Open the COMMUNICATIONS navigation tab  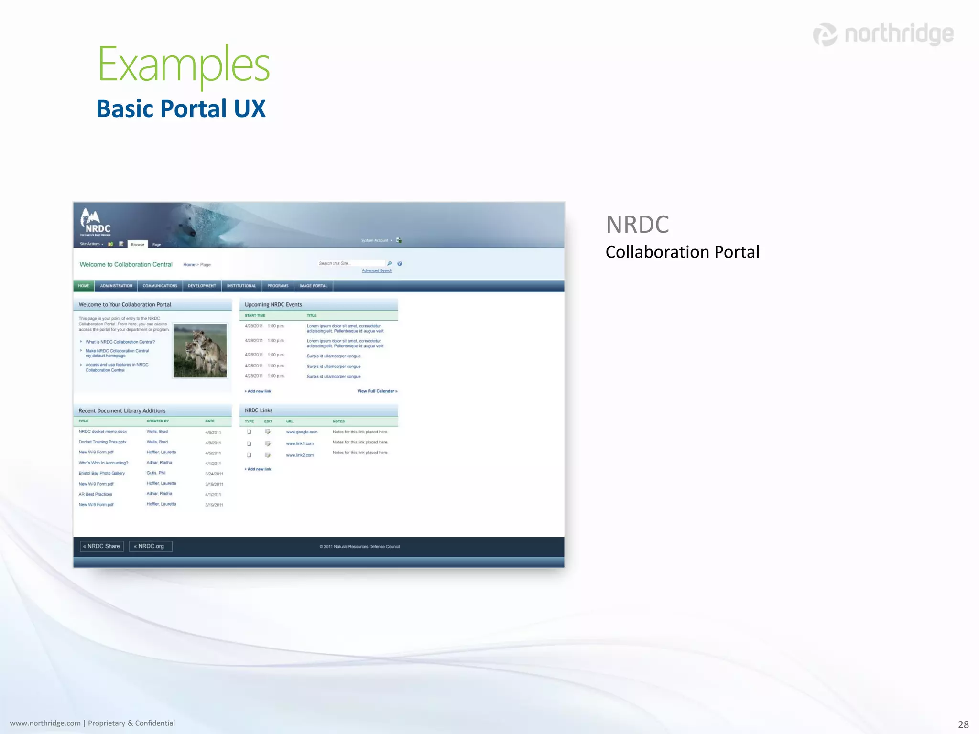pos(160,286)
